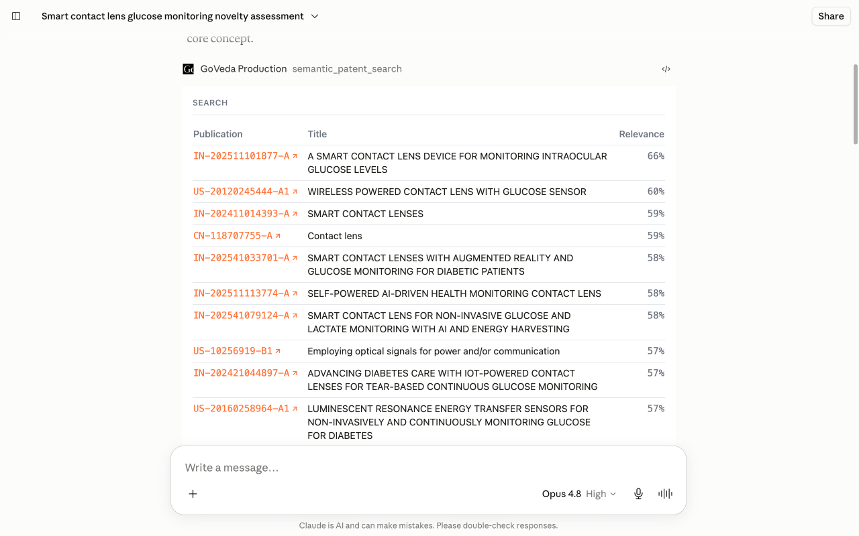Image resolution: width=859 pixels, height=536 pixels.
Task: Open the Opus 4.8 model selector
Action: [561, 494]
